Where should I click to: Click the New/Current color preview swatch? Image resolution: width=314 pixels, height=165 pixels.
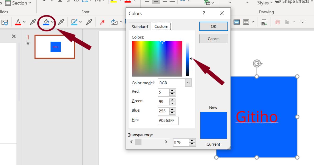coord(214,125)
